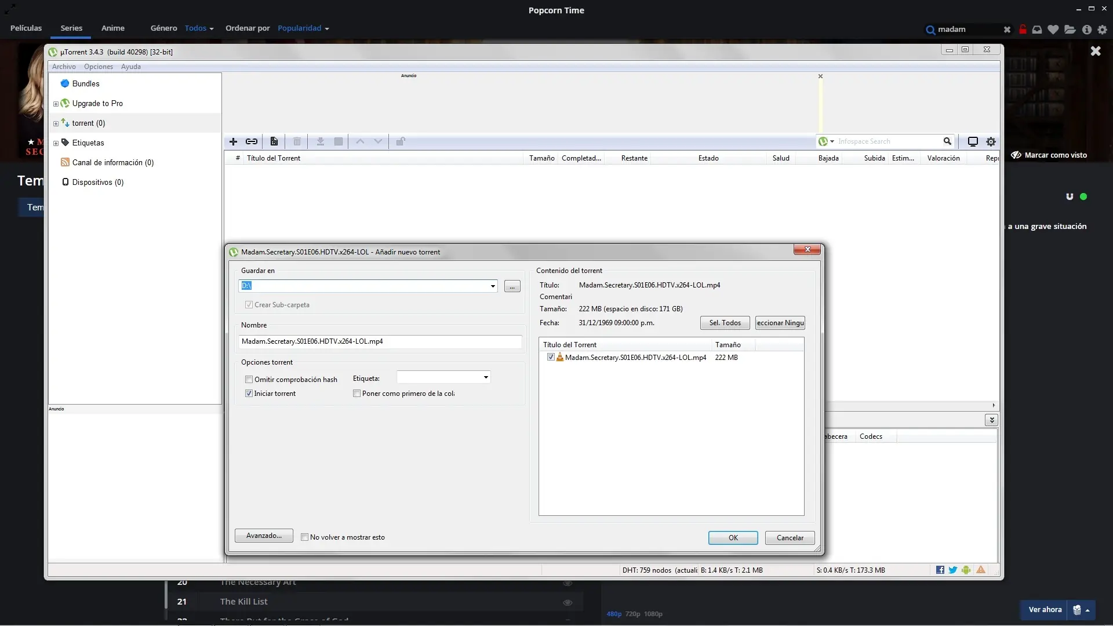Open the player chooser dropdown beside Ver ahora
Screen dimensions: 1113x626
tap(1081, 610)
